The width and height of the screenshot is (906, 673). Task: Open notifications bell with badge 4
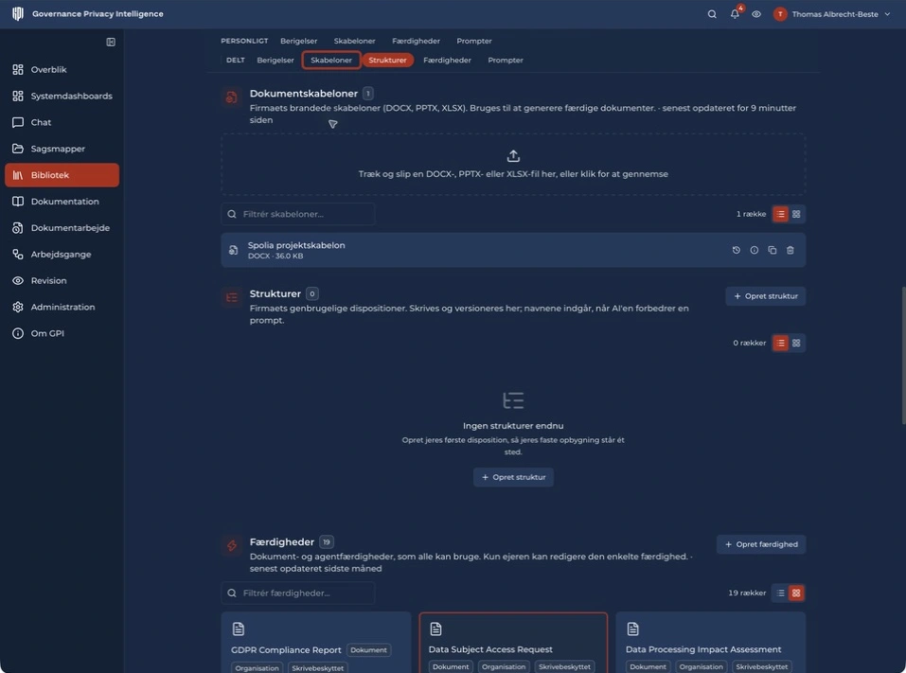click(735, 14)
